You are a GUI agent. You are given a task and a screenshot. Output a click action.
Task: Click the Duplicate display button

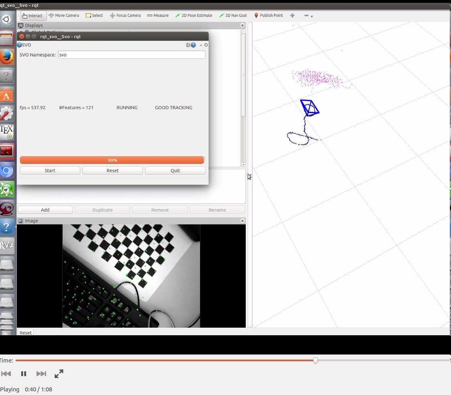[x=102, y=210]
